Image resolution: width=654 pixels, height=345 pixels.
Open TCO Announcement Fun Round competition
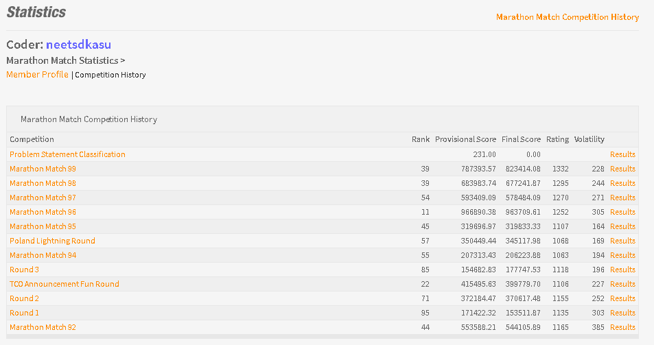pos(65,284)
